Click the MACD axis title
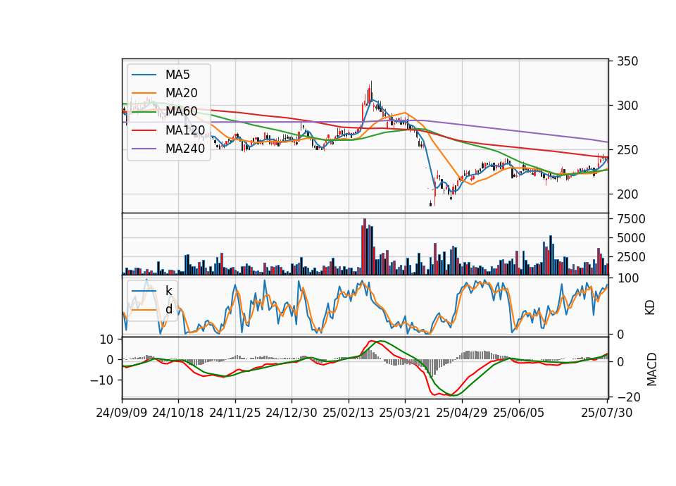 tap(652, 369)
